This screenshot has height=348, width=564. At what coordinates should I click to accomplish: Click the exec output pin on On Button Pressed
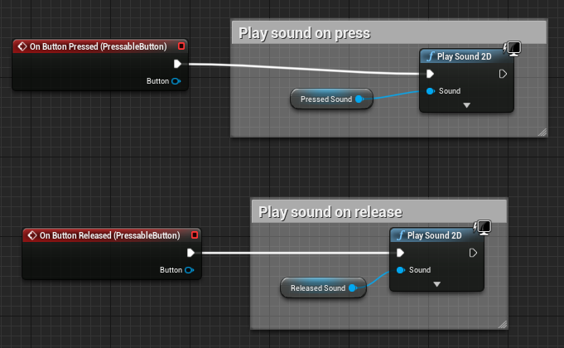click(178, 64)
